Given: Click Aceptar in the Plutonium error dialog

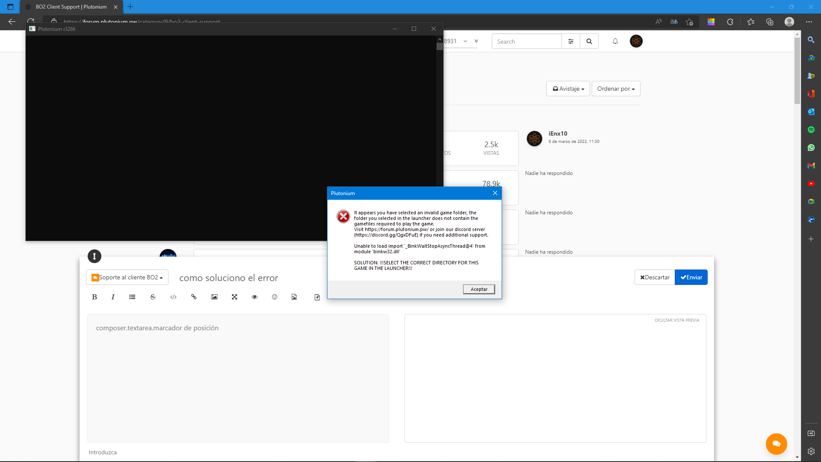Looking at the screenshot, I should (479, 289).
